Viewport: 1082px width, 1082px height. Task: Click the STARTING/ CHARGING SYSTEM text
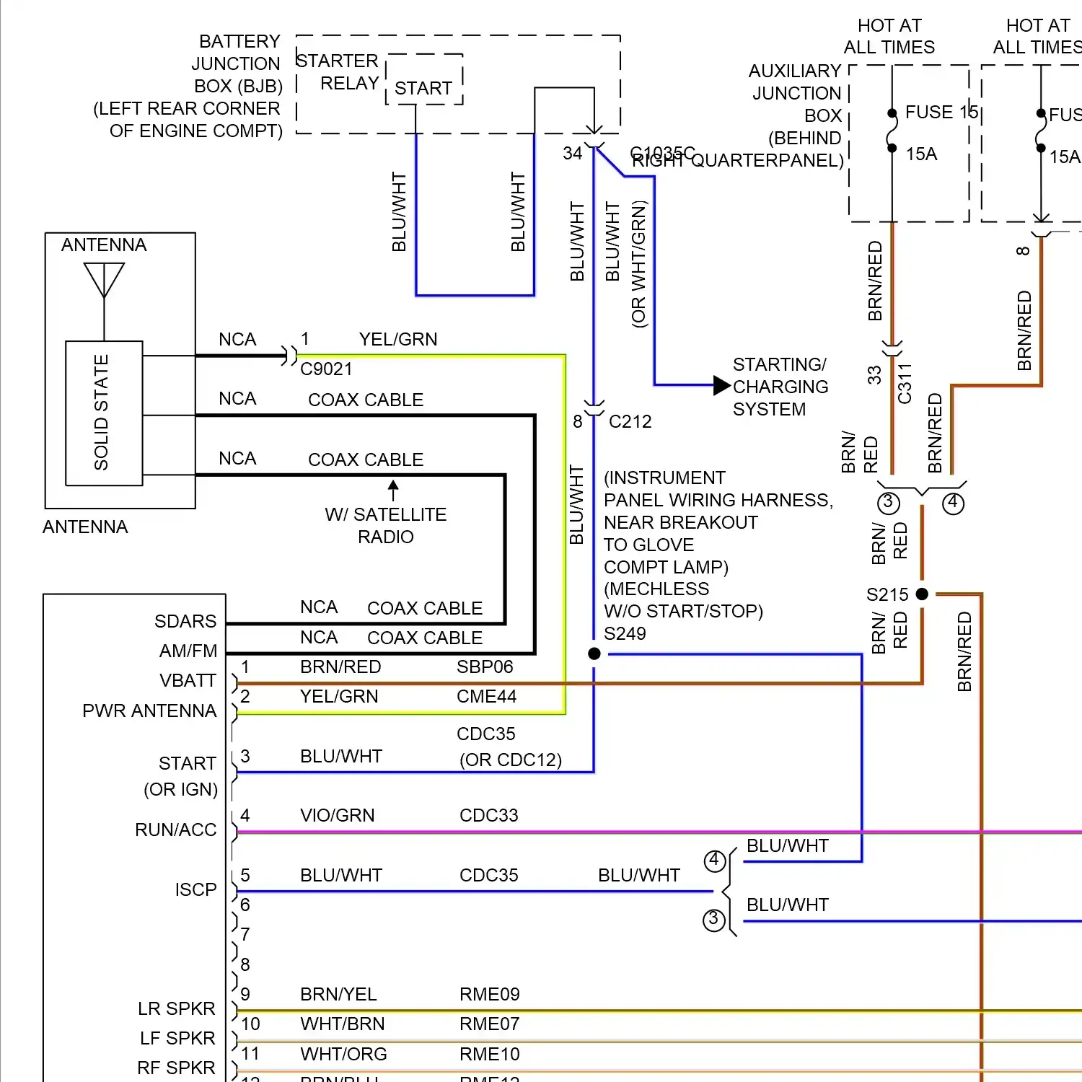[x=780, y=387]
